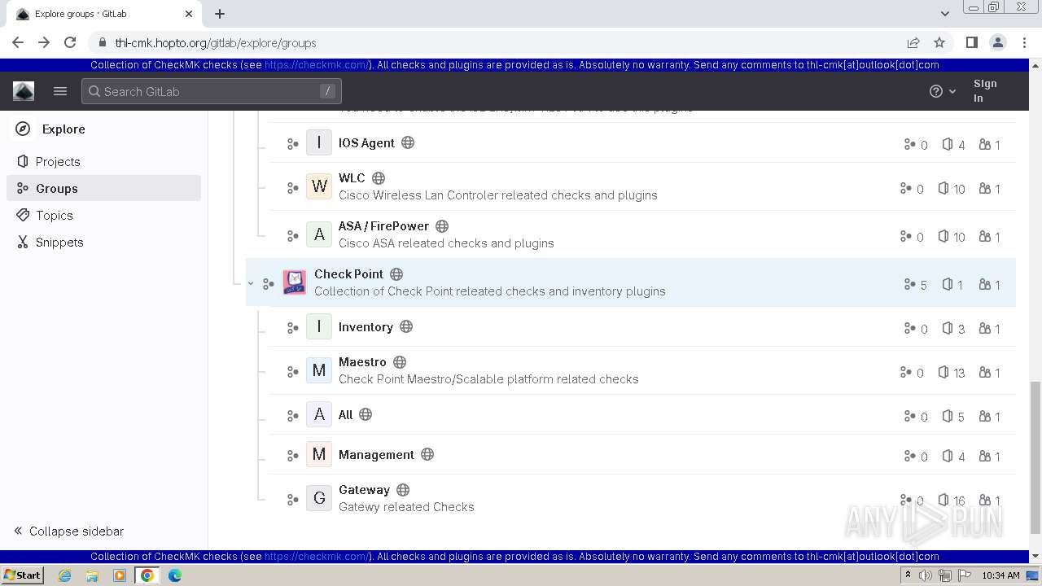Click the GitLab logo in the header
Screen dimensions: 1042x586
24,91
